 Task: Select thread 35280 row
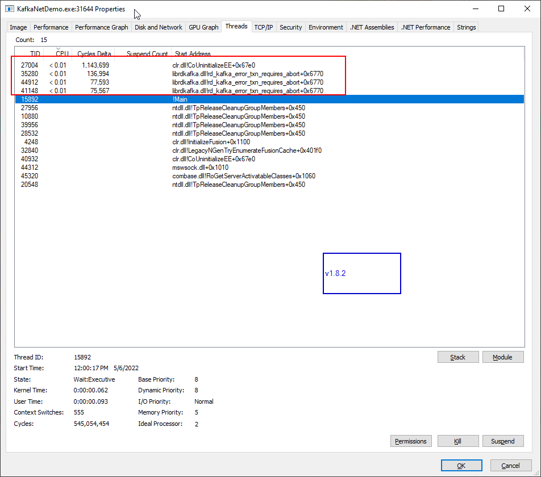(x=269, y=74)
